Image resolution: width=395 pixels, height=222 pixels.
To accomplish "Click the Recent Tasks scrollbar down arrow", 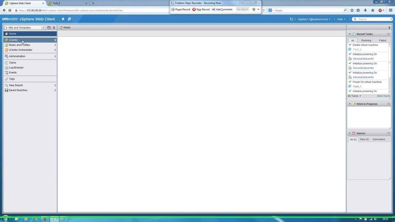I will coord(390,92).
